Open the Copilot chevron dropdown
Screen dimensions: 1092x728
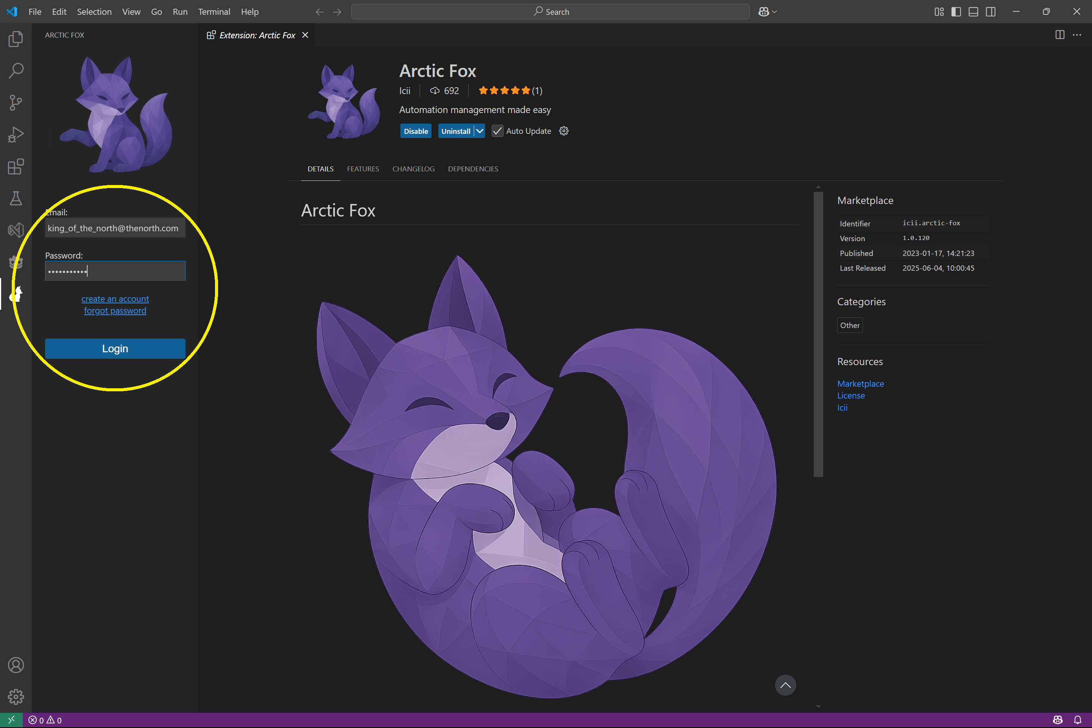pos(774,12)
